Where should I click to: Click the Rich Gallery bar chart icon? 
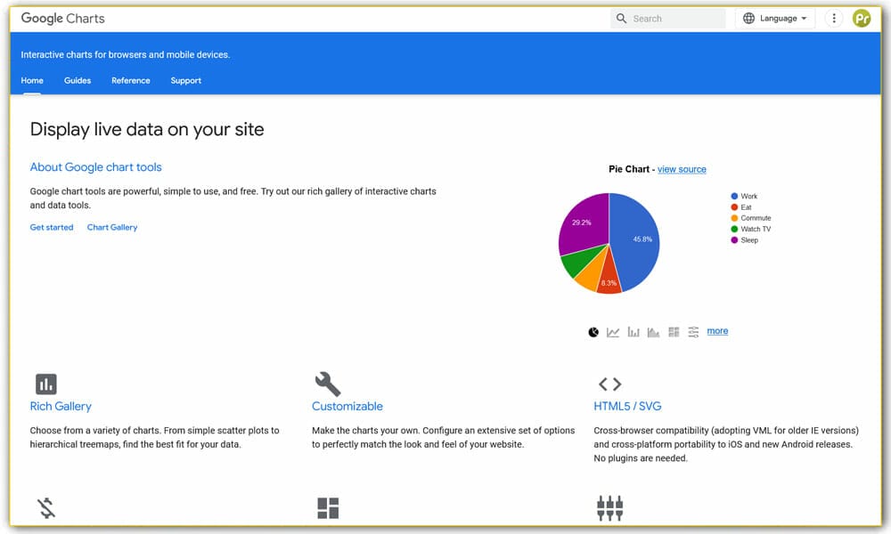tap(46, 384)
